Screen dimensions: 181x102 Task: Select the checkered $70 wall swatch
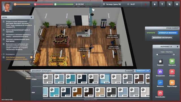click(116, 79)
